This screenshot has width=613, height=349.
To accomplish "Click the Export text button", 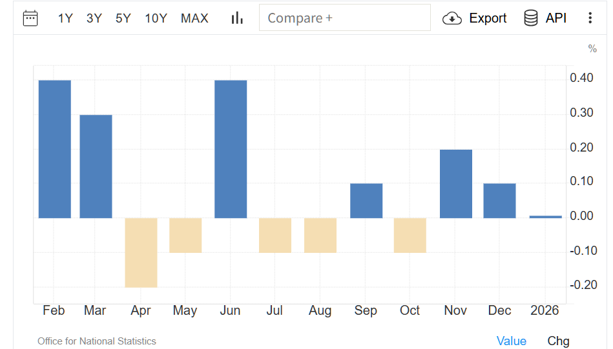I will point(488,18).
